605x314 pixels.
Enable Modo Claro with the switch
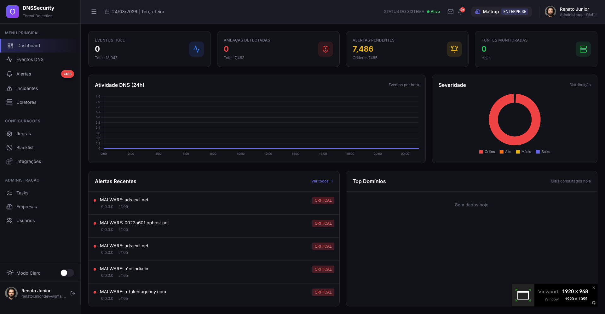(x=67, y=273)
